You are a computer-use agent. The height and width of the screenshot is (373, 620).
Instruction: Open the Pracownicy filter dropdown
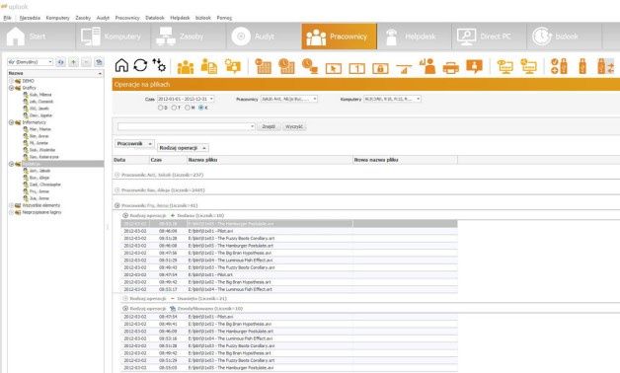(315, 99)
